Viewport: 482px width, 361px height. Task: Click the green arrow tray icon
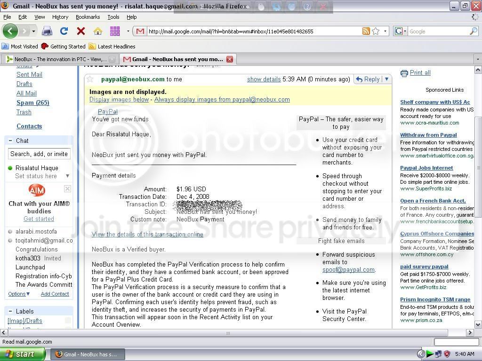(x=430, y=354)
